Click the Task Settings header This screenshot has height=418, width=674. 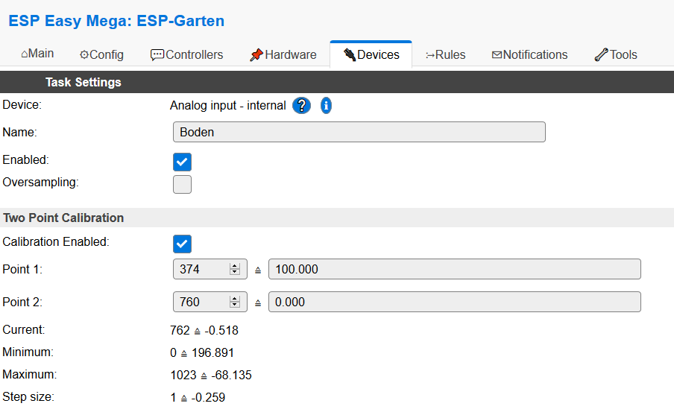click(x=84, y=82)
